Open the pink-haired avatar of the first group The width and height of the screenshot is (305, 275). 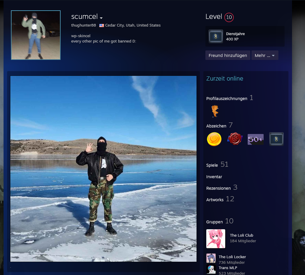click(216, 239)
